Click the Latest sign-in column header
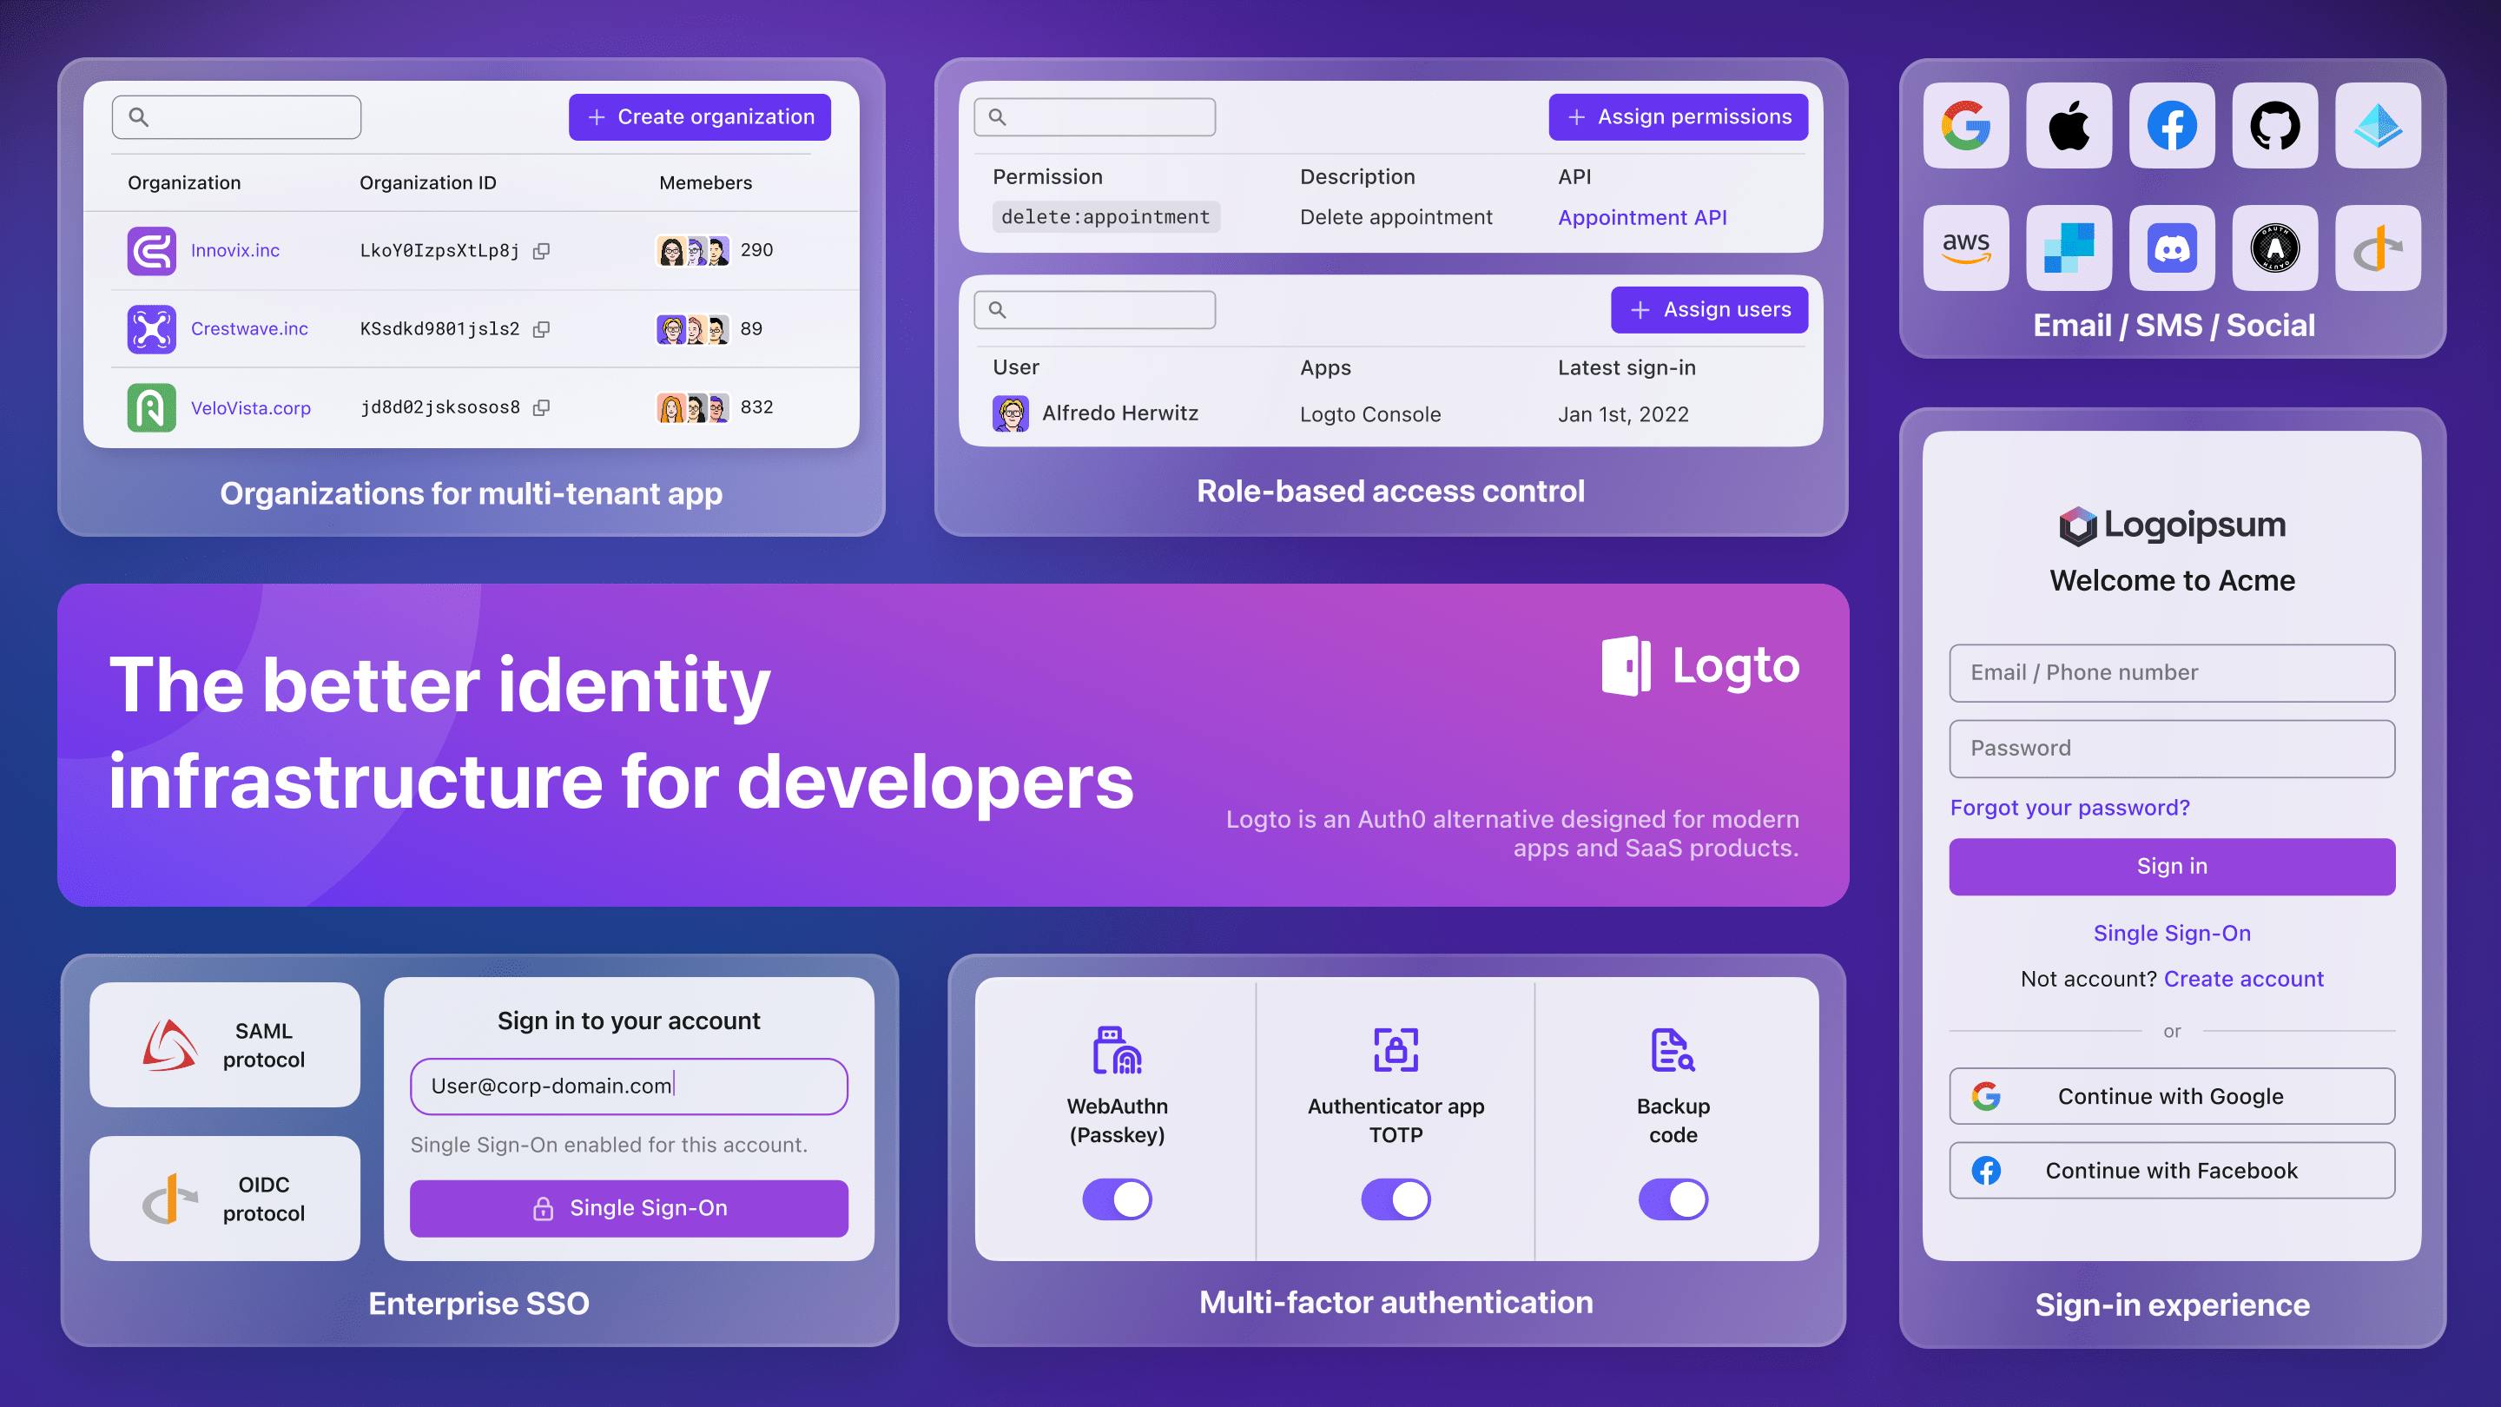The height and width of the screenshot is (1407, 2501). click(1627, 368)
